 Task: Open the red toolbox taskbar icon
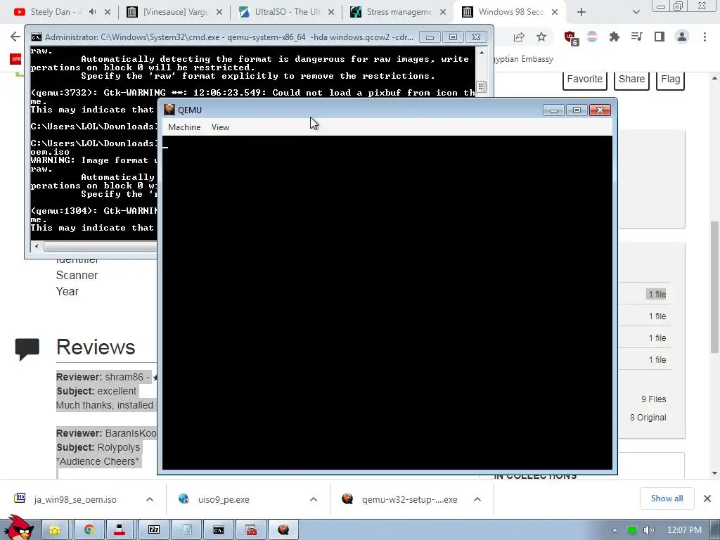(x=251, y=530)
